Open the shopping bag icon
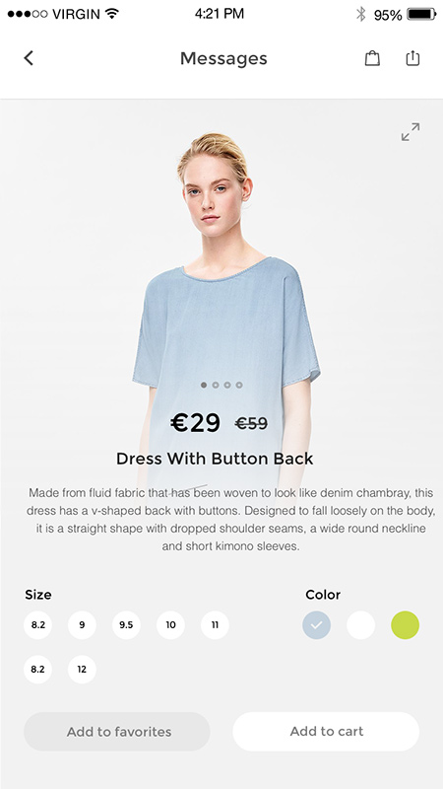 point(372,58)
